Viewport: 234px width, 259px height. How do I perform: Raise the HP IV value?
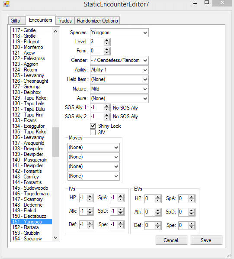click(x=90, y=196)
